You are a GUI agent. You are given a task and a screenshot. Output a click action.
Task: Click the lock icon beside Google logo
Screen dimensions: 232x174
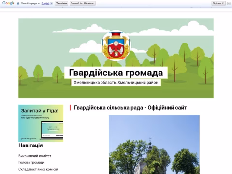18,3
